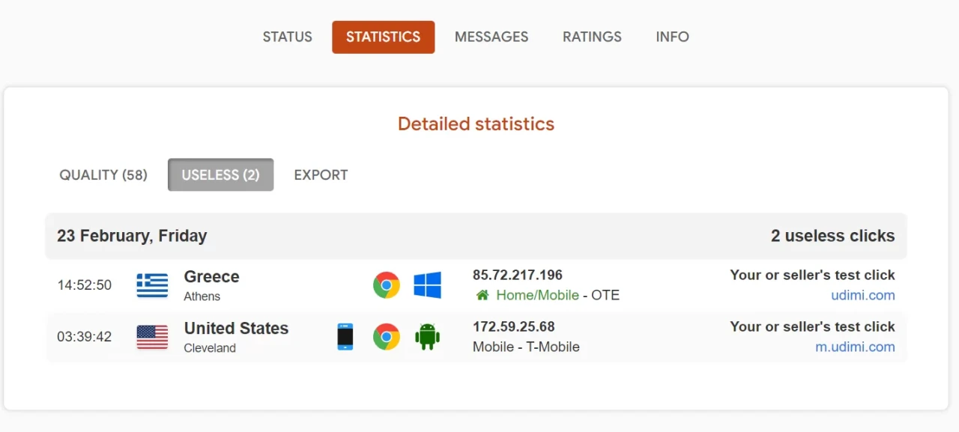959x432 pixels.
Task: Open the Status tab
Action: [287, 37]
